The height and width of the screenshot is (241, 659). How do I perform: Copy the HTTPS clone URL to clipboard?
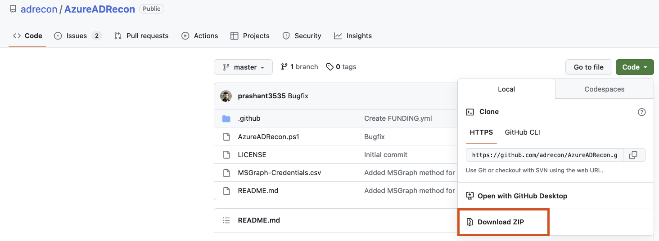(633, 155)
